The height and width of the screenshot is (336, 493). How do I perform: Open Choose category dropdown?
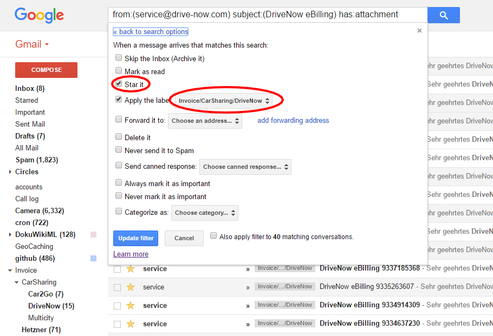coord(205,213)
